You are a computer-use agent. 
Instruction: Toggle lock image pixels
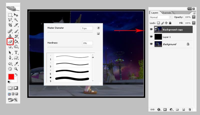(162, 23)
